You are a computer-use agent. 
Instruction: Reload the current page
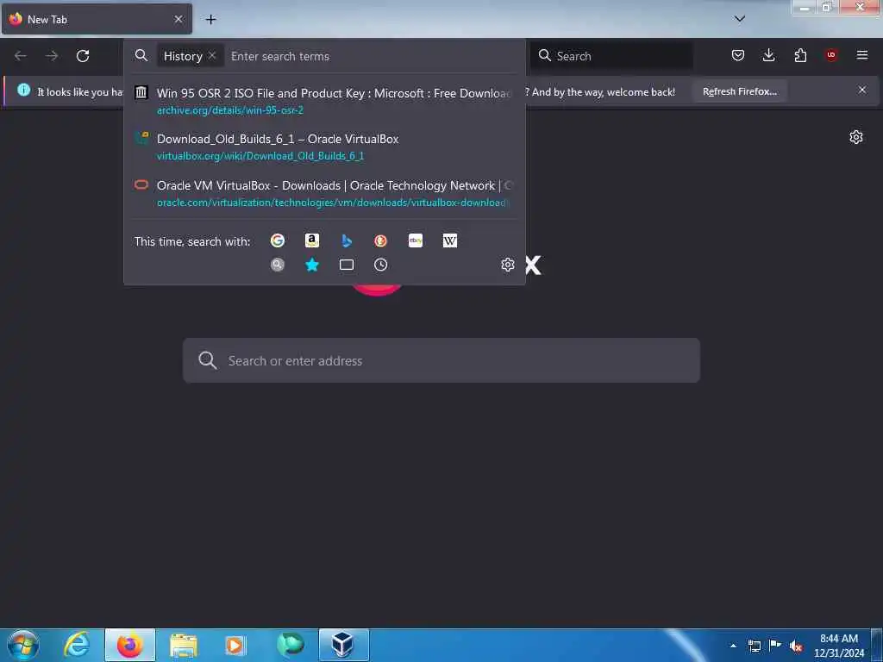tap(83, 56)
